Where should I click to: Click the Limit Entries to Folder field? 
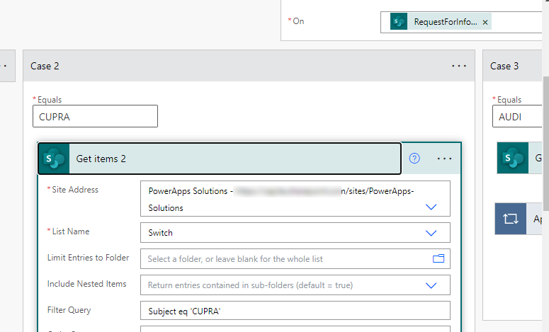[295, 259]
